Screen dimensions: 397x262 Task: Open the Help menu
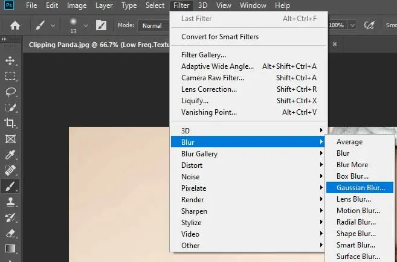click(x=282, y=5)
